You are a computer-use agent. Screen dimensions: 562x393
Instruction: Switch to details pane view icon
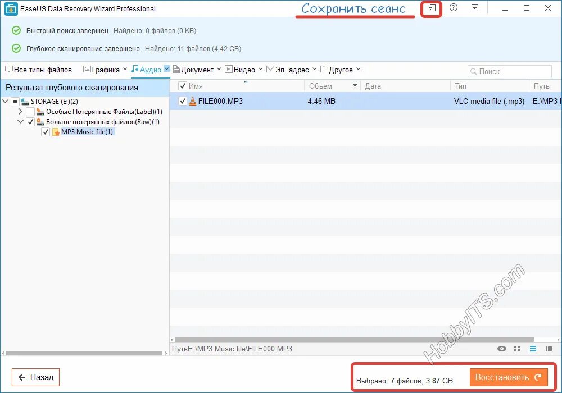pos(549,349)
